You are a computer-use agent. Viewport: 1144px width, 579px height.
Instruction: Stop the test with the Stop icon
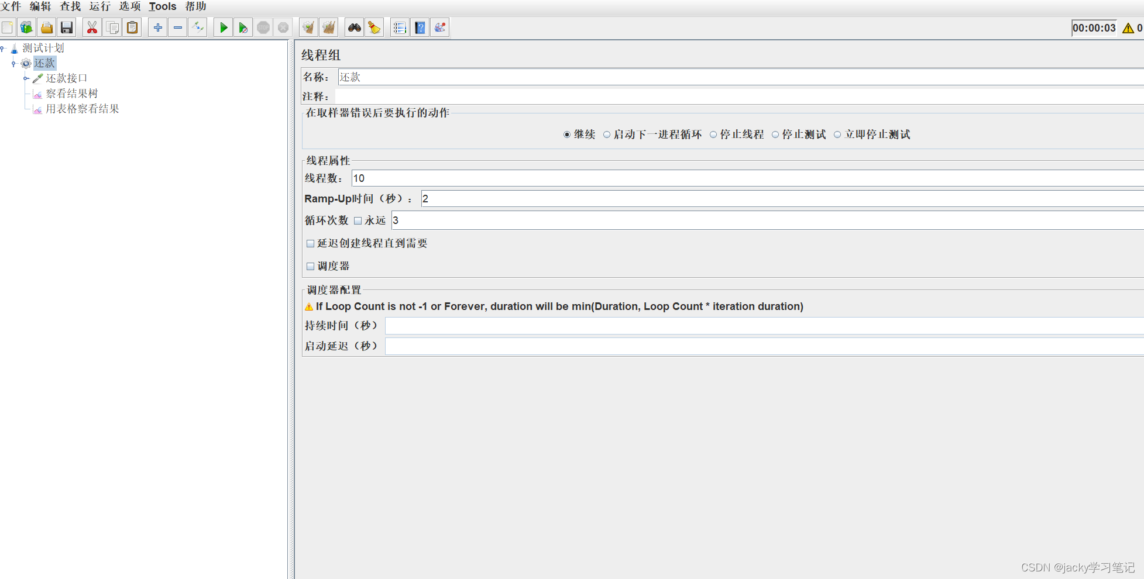coord(263,27)
